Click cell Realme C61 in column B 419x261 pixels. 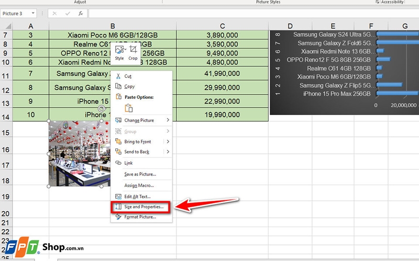point(113,44)
